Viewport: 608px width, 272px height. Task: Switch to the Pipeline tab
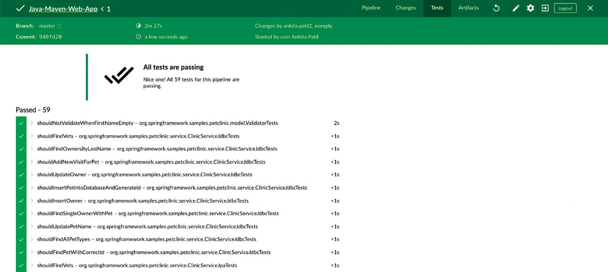click(x=371, y=8)
